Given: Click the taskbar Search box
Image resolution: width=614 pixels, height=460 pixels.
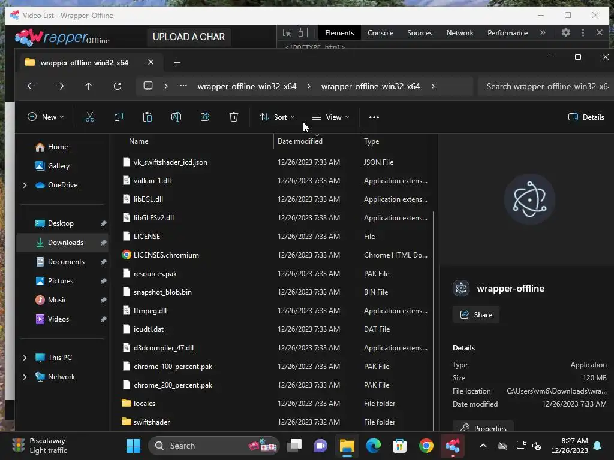Looking at the screenshot, I should (x=213, y=446).
